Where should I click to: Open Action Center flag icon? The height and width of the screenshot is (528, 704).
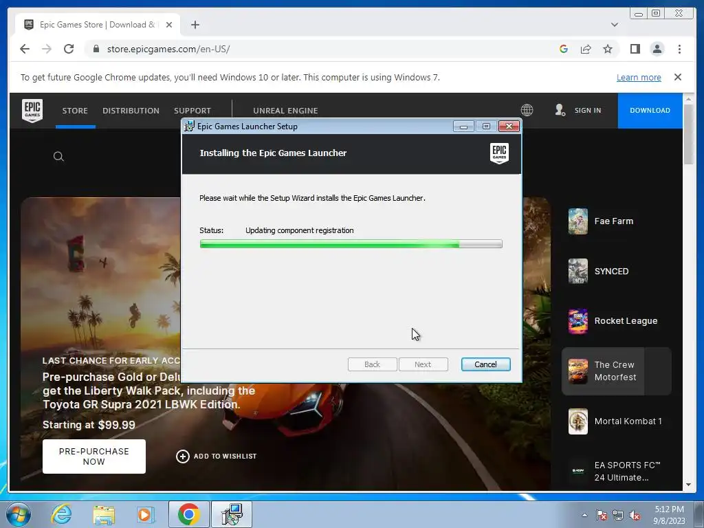[x=601, y=515]
